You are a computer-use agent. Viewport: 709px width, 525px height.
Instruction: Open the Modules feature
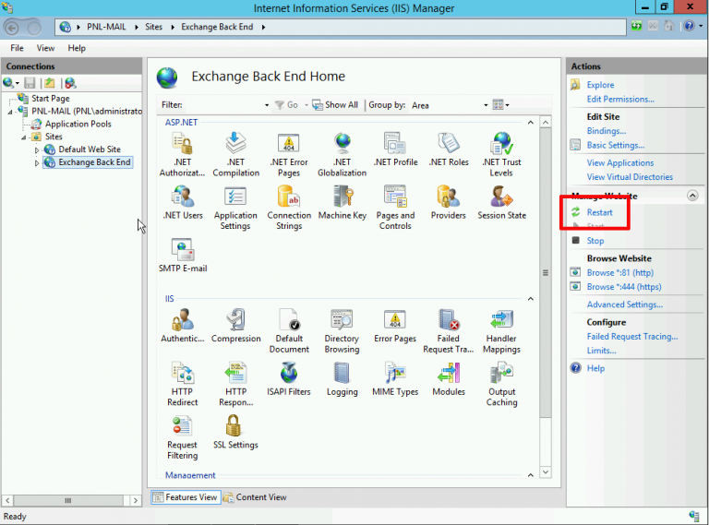point(449,378)
